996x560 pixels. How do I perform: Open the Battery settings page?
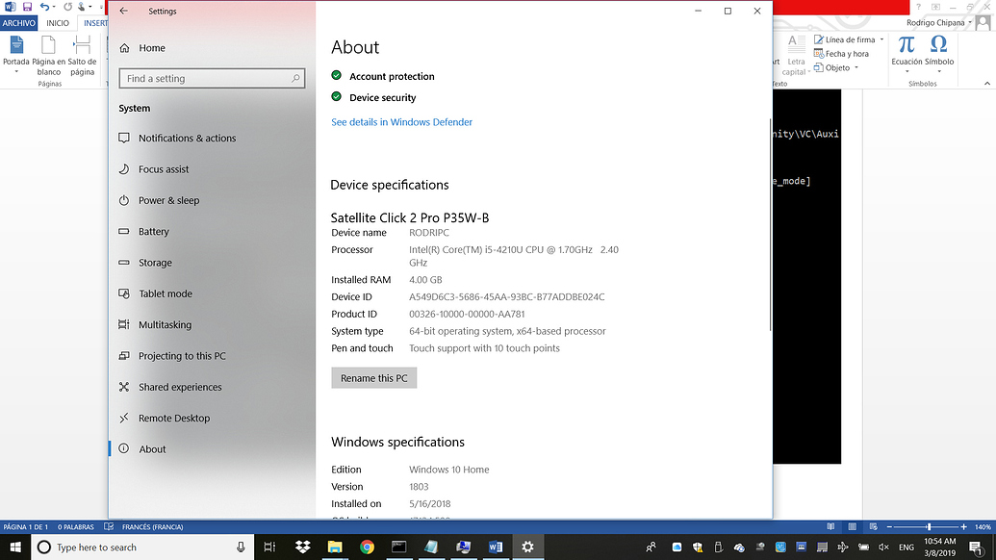click(153, 232)
